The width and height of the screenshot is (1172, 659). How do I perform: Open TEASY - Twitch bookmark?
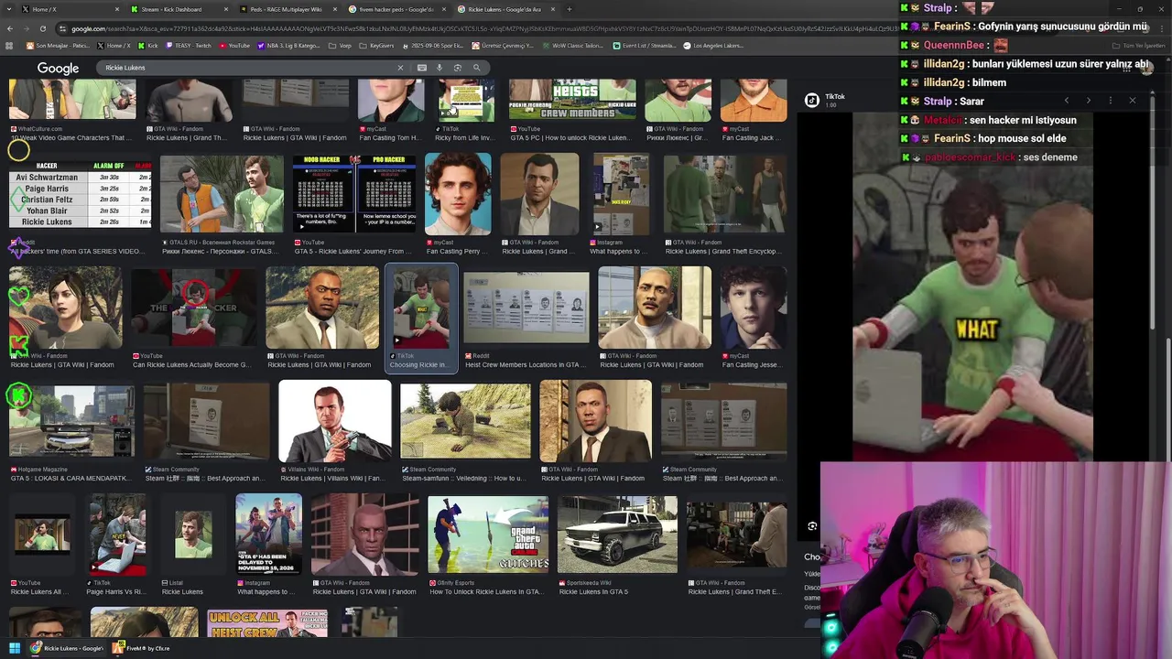coord(190,46)
